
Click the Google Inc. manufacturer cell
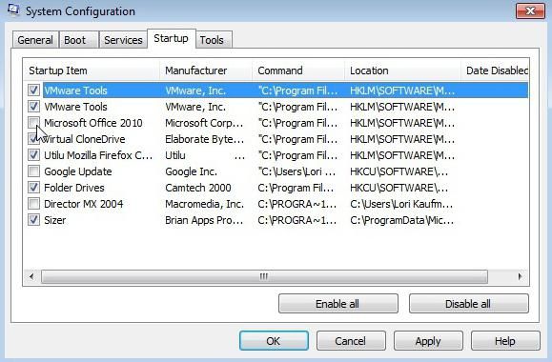click(192, 171)
